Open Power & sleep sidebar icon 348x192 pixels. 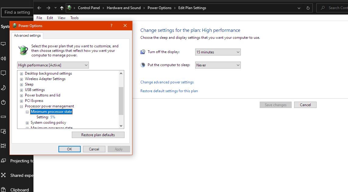point(3,102)
